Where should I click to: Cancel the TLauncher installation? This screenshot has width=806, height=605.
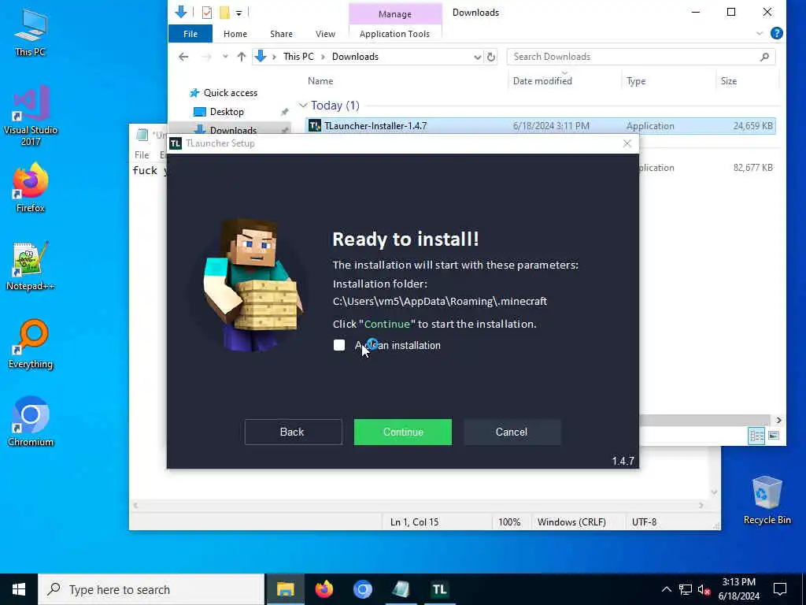point(512,432)
